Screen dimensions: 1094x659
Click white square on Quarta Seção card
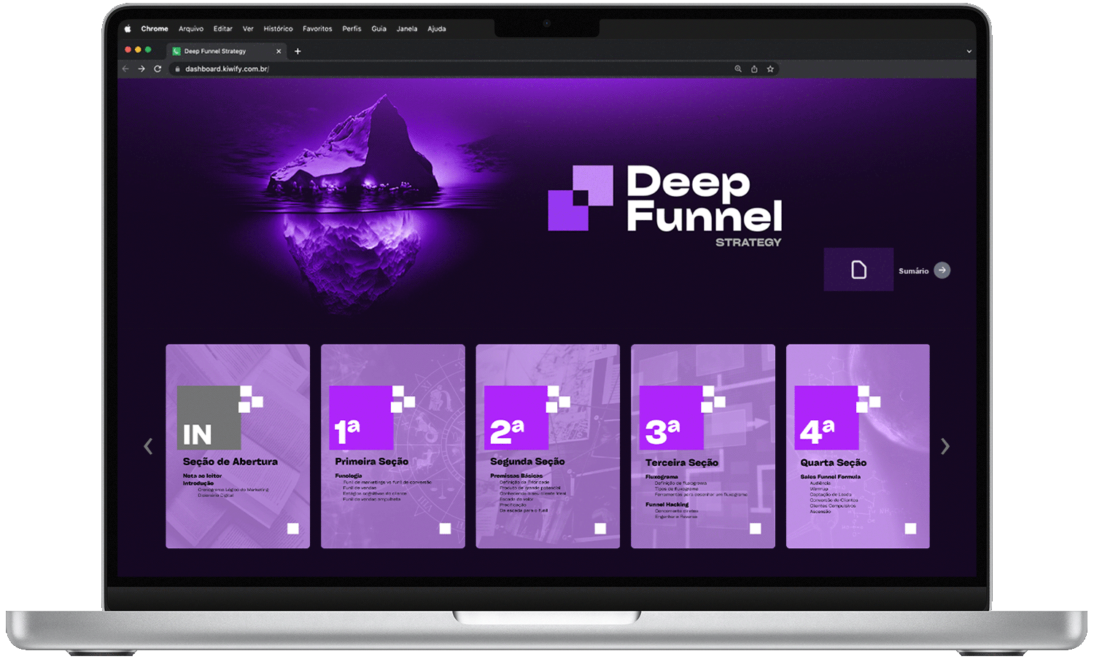(911, 529)
